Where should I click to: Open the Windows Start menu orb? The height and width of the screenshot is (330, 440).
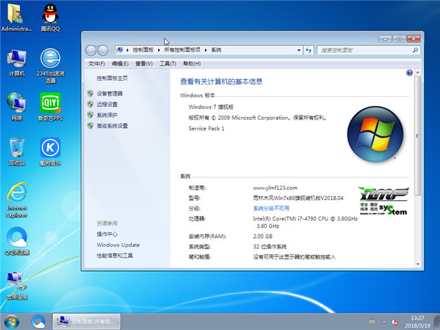(12, 322)
